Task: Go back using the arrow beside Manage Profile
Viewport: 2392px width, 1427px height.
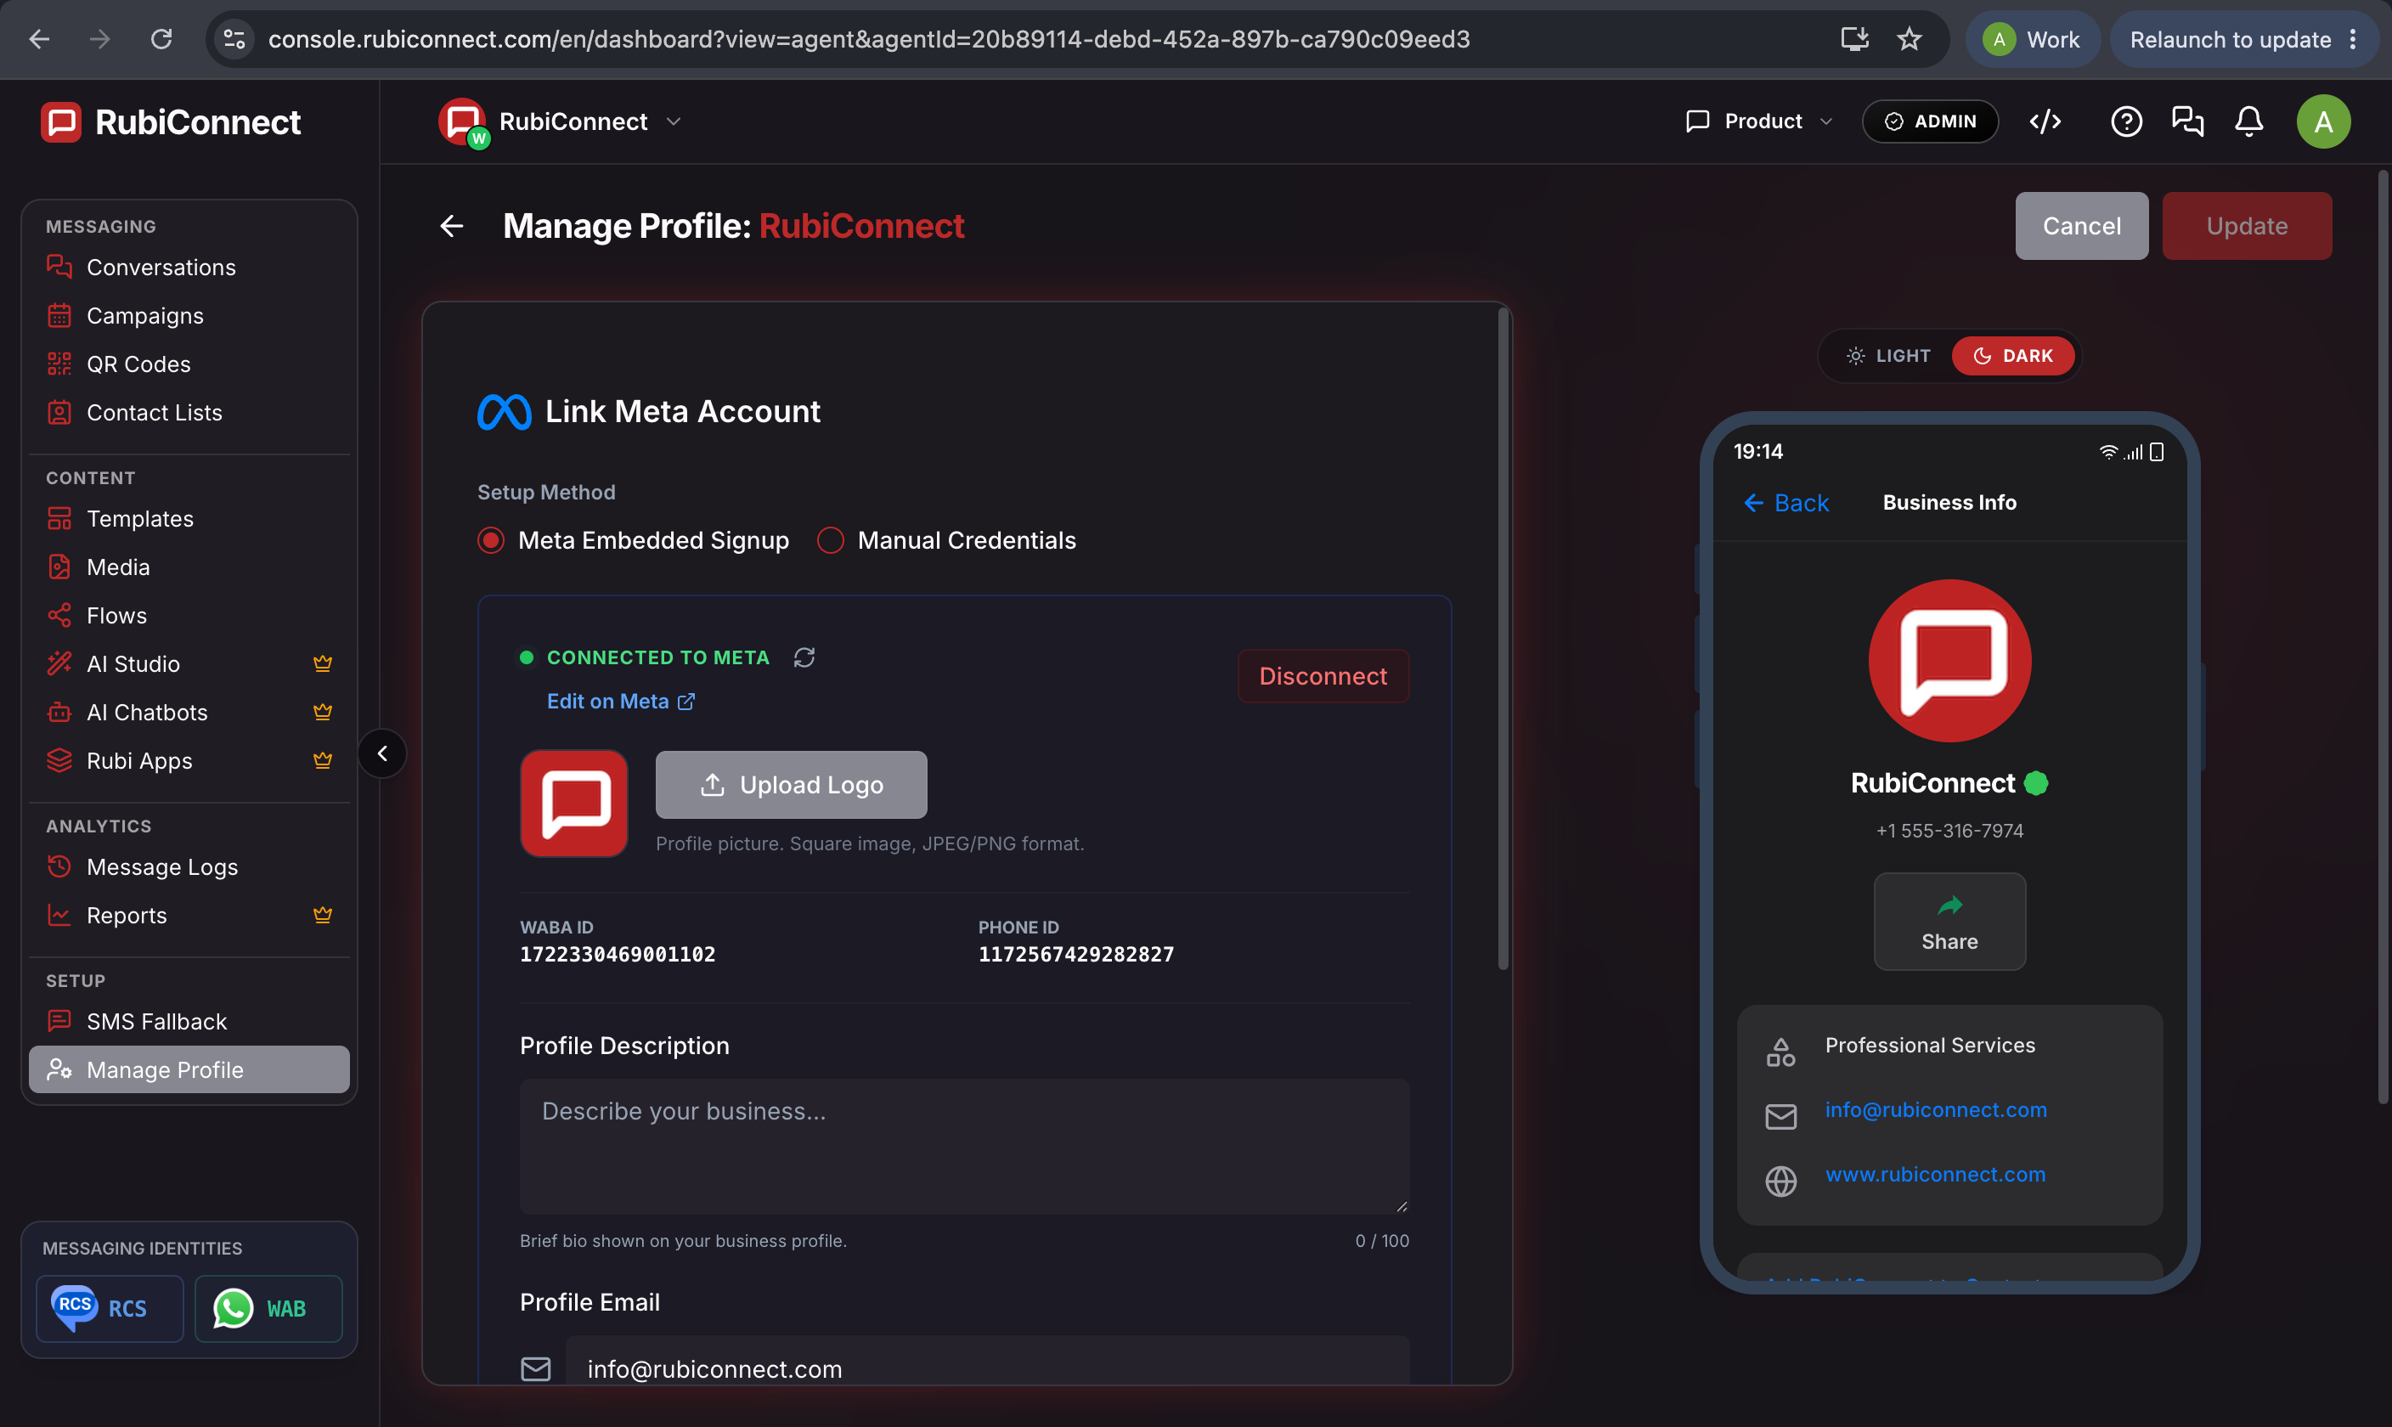Action: coord(452,226)
